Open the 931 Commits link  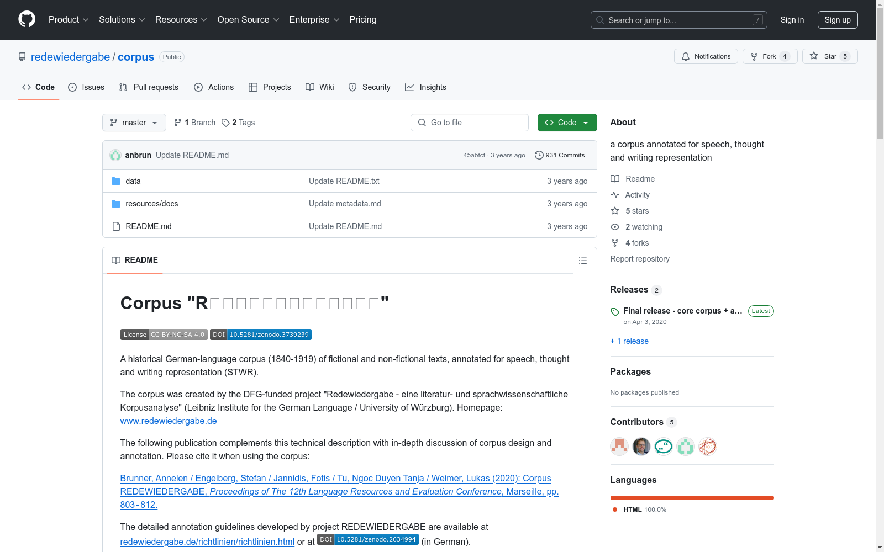click(560, 155)
